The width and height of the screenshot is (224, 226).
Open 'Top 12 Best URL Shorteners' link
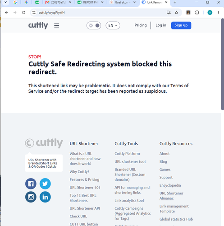point(83,198)
